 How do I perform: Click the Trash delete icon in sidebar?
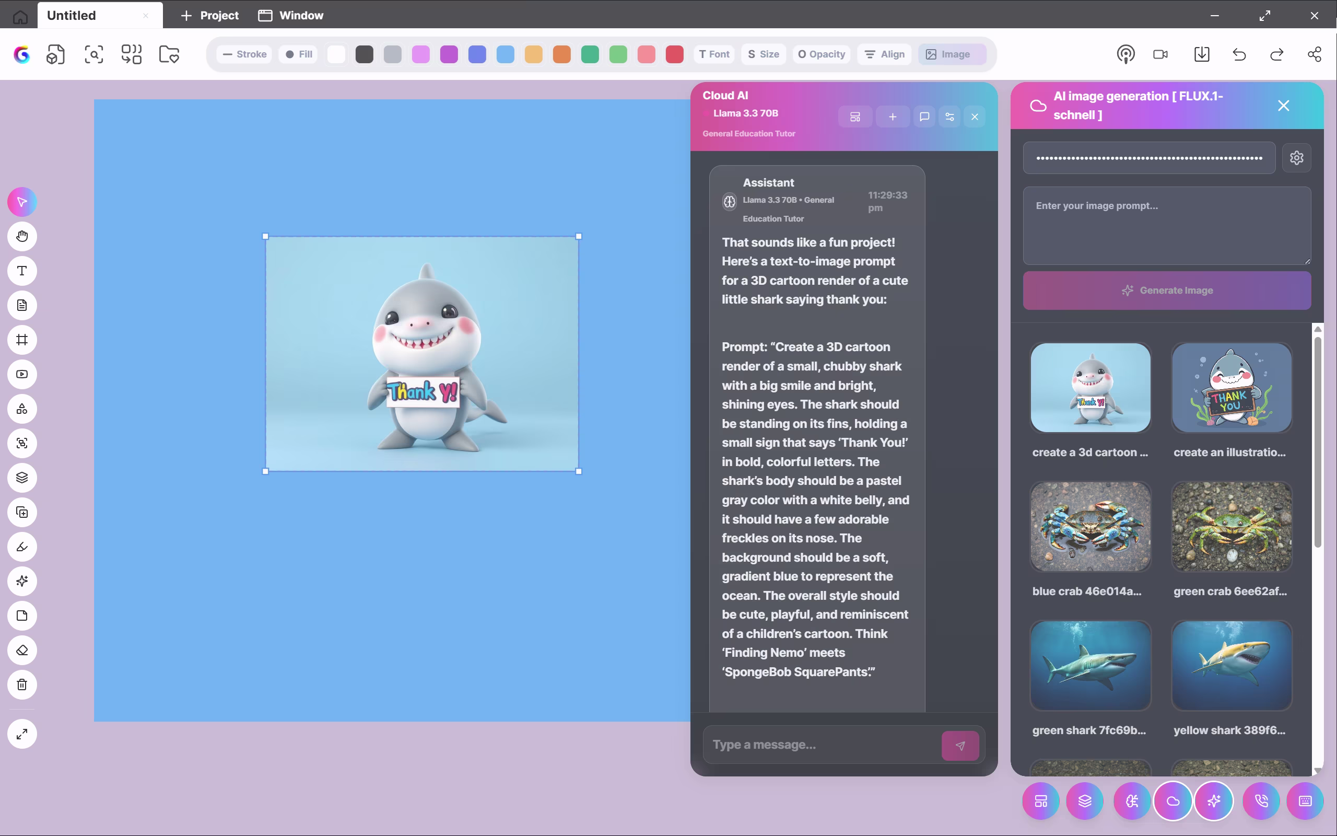click(22, 685)
